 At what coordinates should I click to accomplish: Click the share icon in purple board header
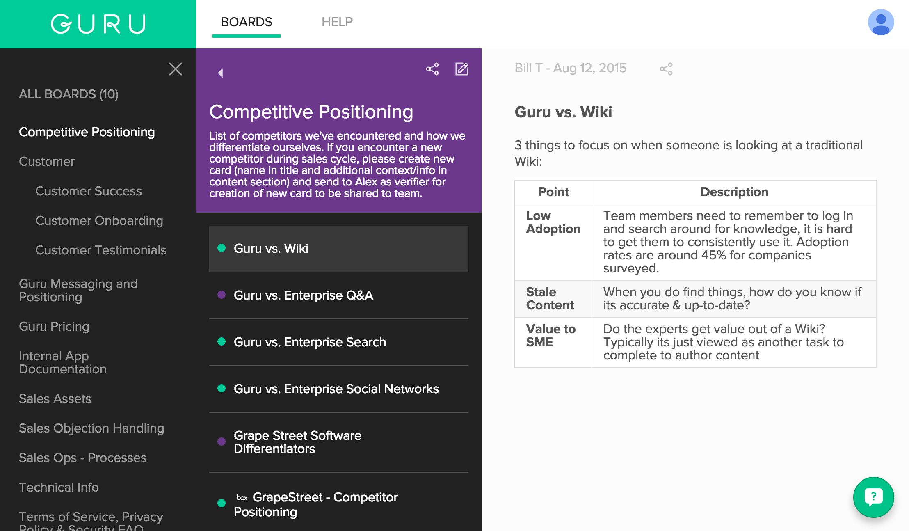[x=432, y=69]
